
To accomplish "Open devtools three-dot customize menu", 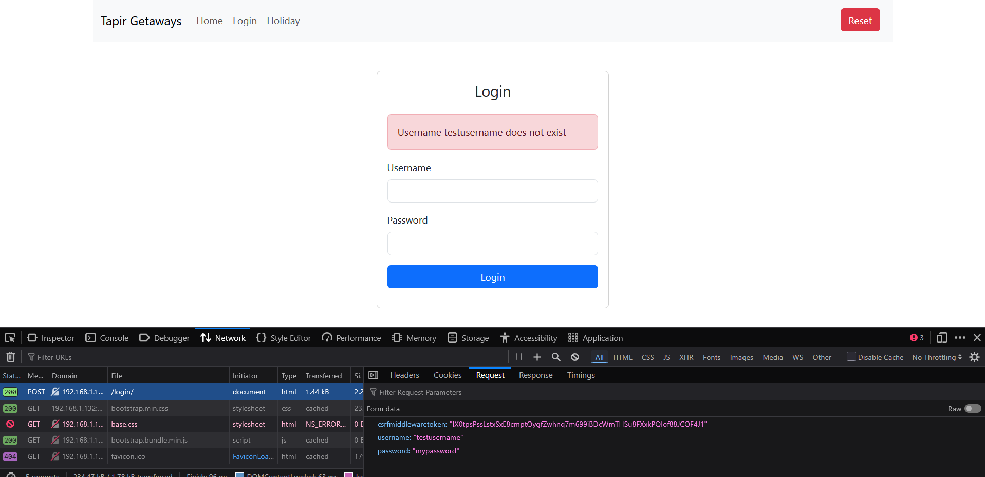I will [x=960, y=338].
